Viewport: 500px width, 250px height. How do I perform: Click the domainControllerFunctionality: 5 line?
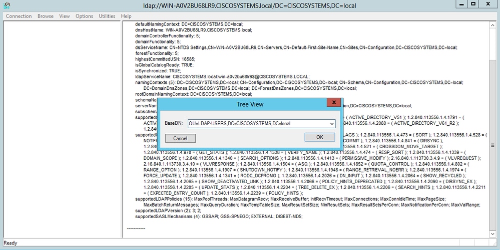point(168,36)
